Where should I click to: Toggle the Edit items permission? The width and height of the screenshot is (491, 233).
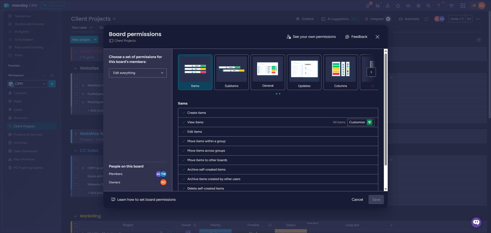tap(184, 132)
